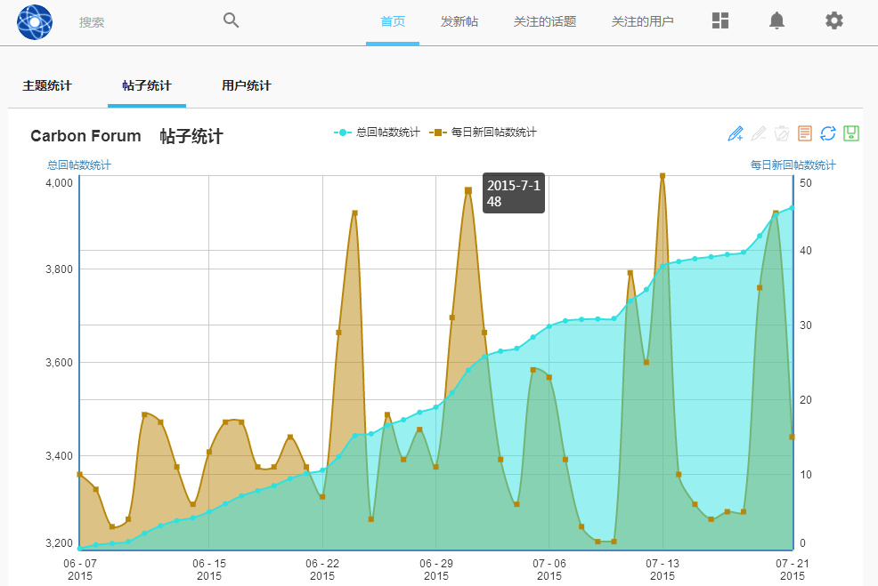878x586 pixels.
Task: Click the highest brown peak point near 07-13
Action: (x=663, y=175)
